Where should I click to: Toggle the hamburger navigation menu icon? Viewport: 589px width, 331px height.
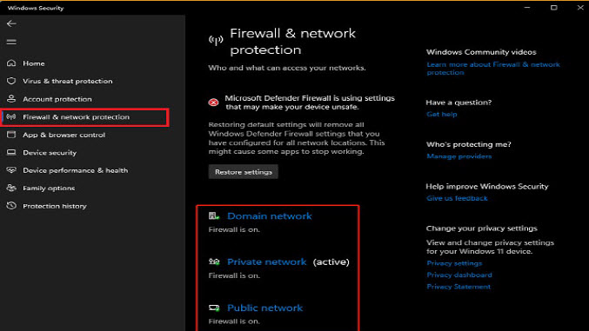(x=11, y=42)
